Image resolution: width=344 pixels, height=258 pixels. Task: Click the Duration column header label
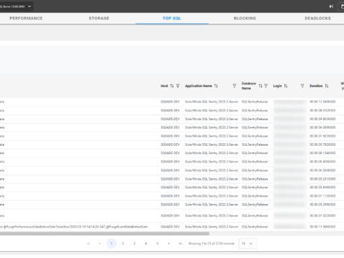point(316,86)
